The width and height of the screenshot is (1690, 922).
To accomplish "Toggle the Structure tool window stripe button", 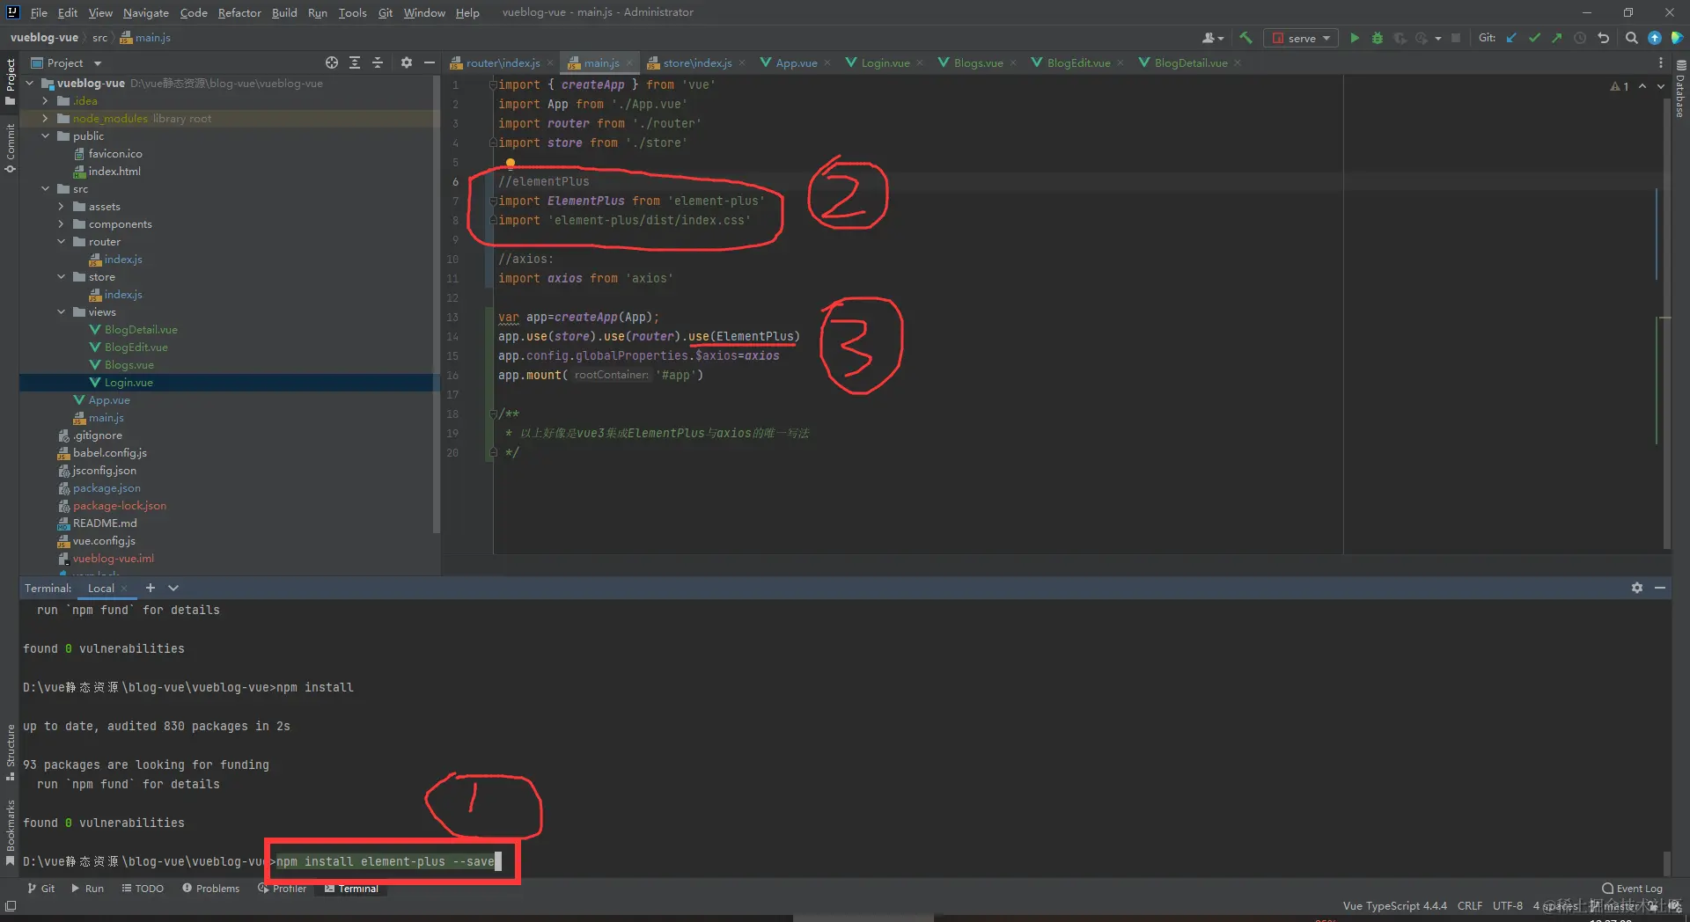I will click(x=11, y=752).
